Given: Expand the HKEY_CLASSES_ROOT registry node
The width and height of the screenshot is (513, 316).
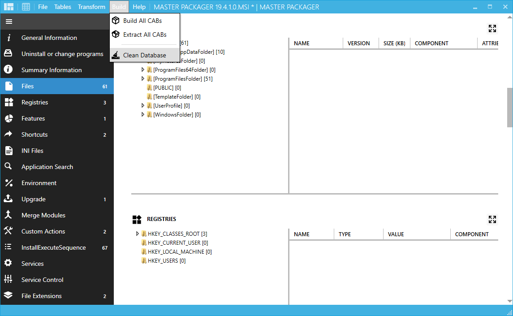Looking at the screenshot, I should [138, 234].
